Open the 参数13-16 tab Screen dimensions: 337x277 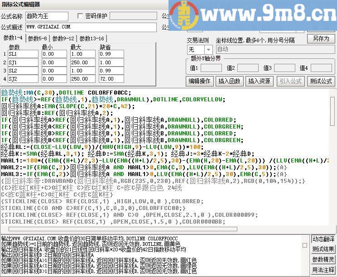[x=92, y=38]
